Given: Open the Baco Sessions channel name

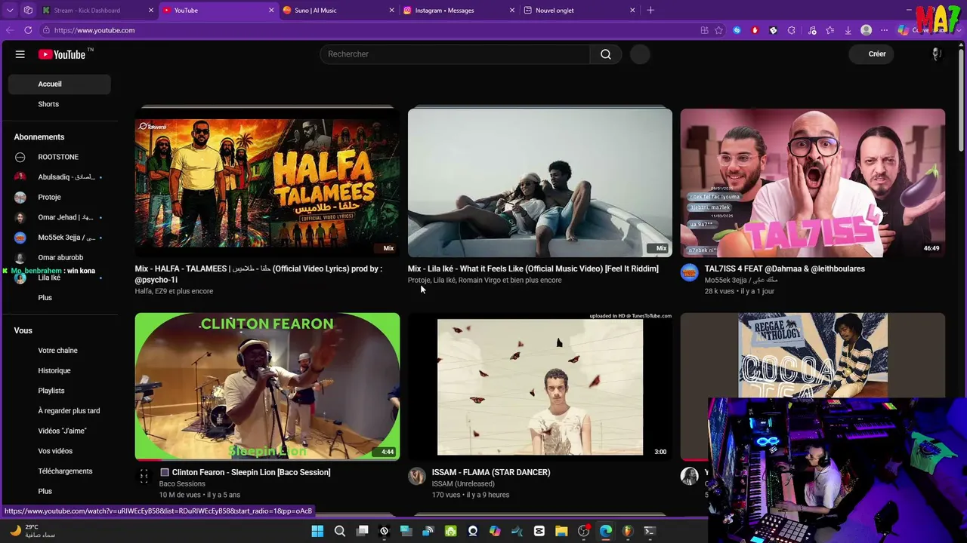Looking at the screenshot, I should [182, 484].
